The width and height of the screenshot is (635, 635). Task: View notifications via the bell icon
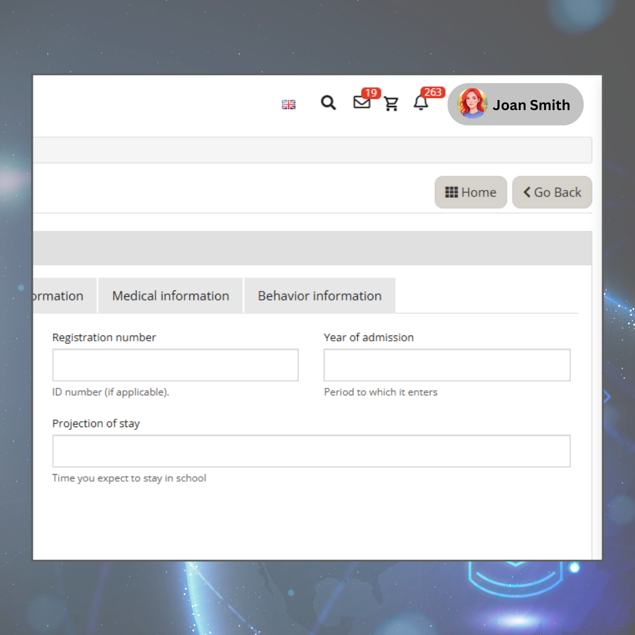point(421,103)
